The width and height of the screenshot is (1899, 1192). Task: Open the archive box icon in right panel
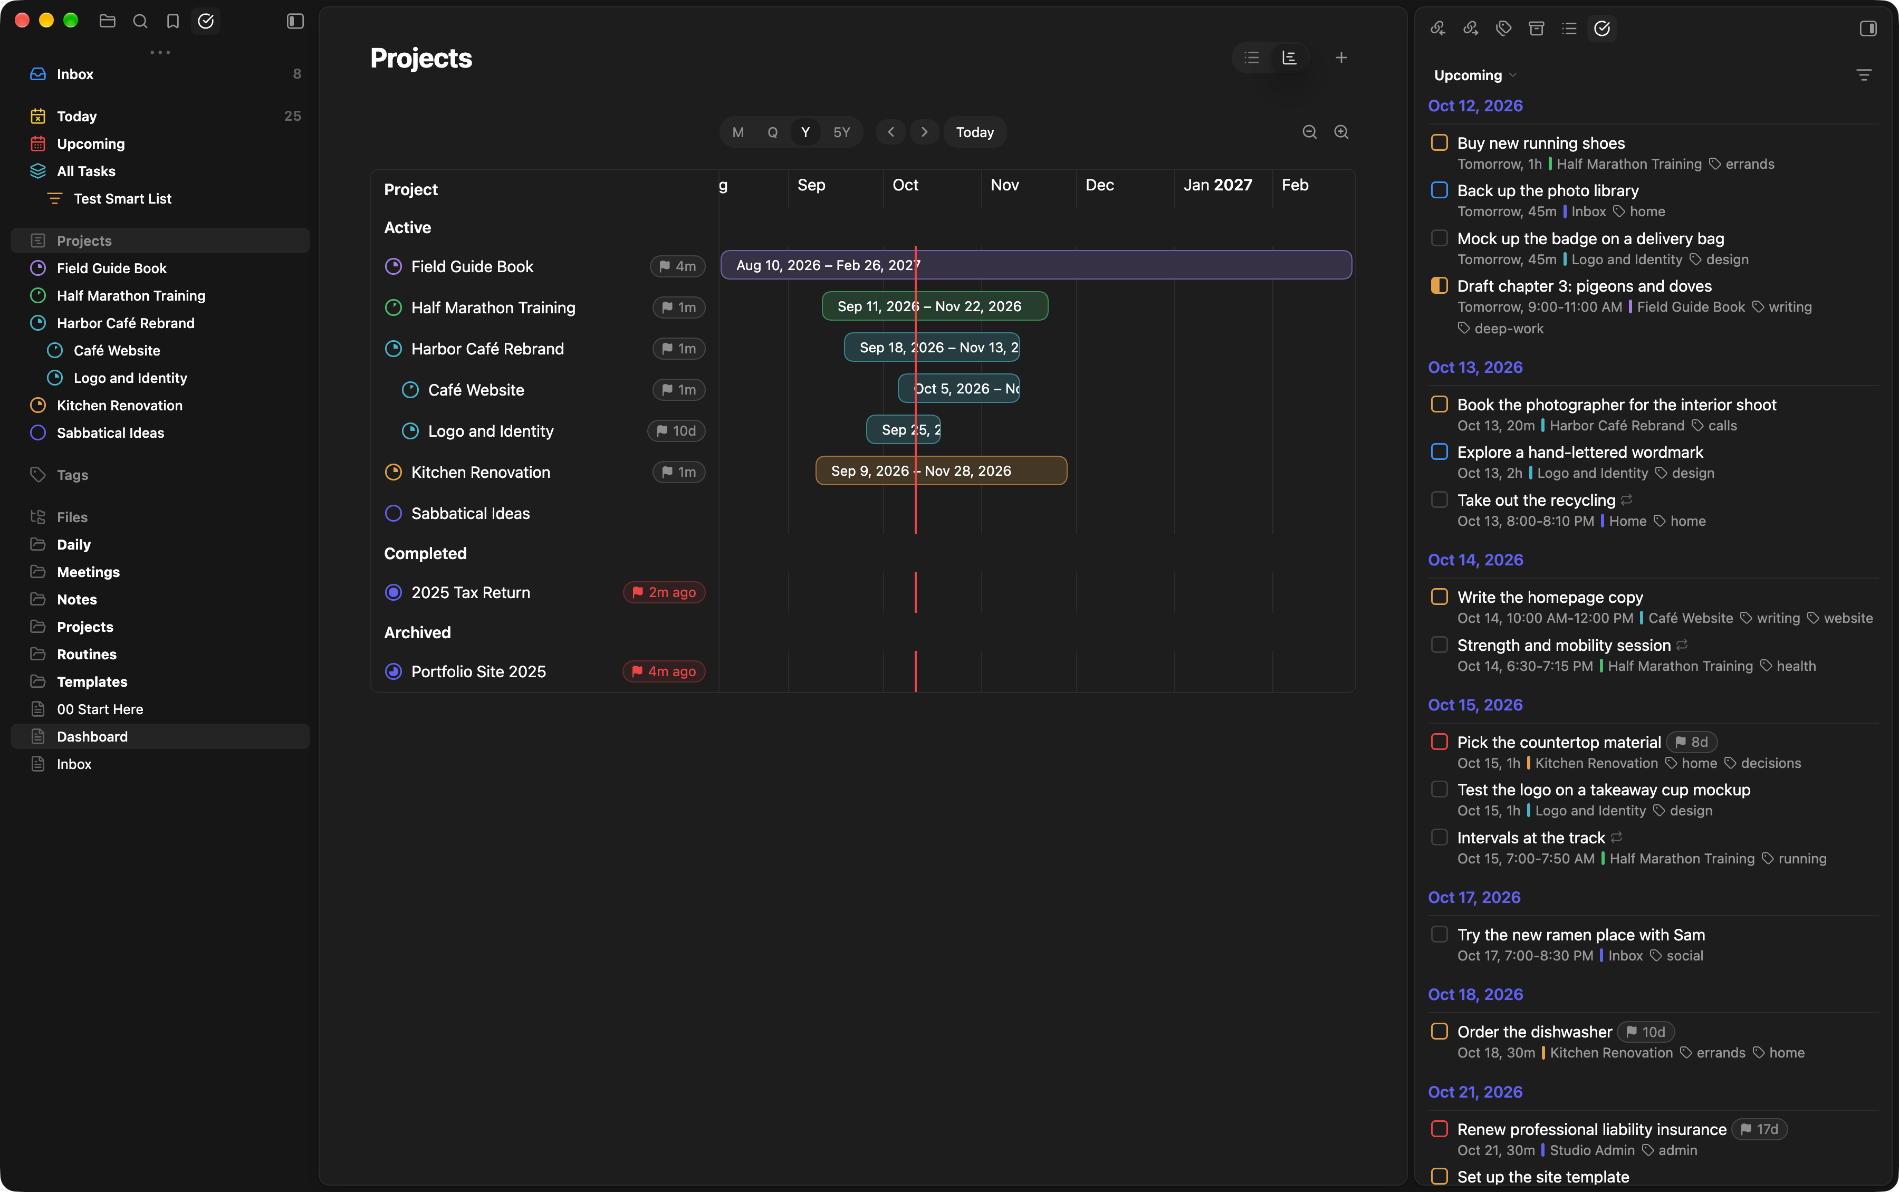(x=1537, y=28)
